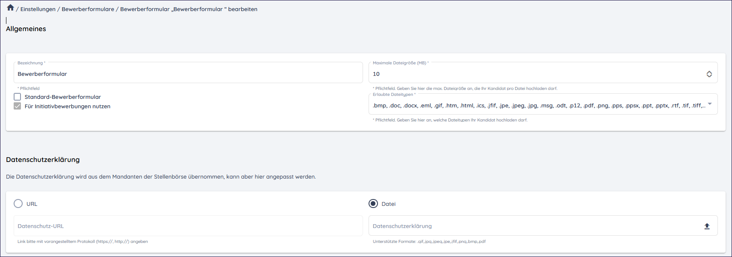Click the Datenschutz-URL input field
The height and width of the screenshot is (257, 732).
[x=188, y=226]
